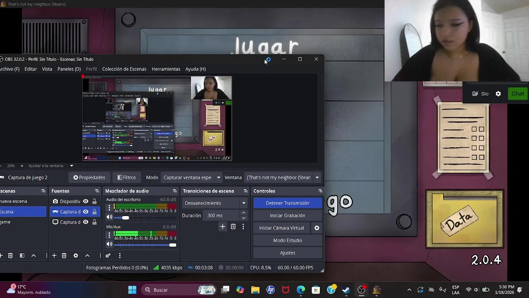Pop out the Escenas dock panel
Image resolution: width=529 pixels, height=298 pixels.
coord(43,191)
